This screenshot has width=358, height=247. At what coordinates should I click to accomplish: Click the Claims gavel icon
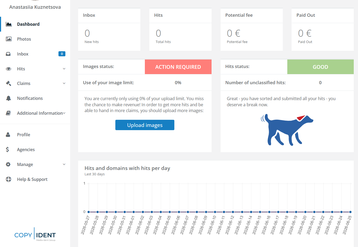(9, 83)
